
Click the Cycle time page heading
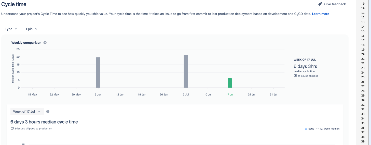coord(14,4)
